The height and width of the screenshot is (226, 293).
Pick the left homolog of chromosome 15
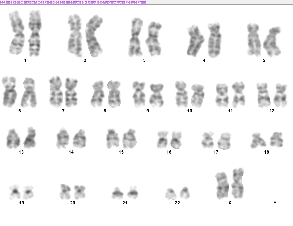[x=113, y=139]
